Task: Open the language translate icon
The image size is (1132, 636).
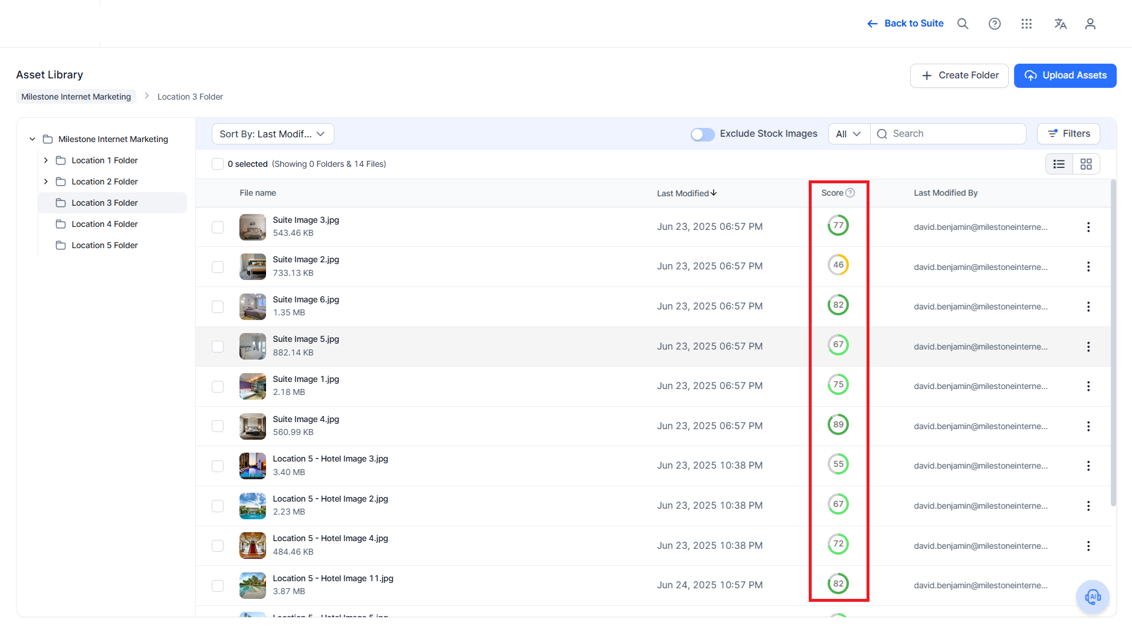Action: click(1060, 24)
